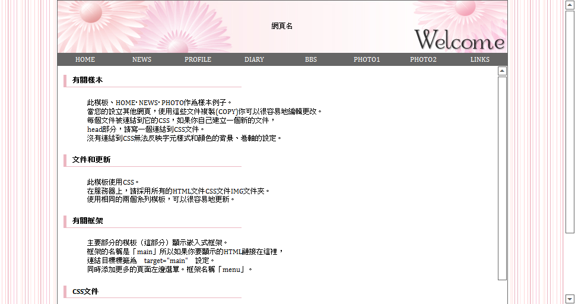Click the inner frame scroll-up arrow
Image resolution: width=575 pixels, height=304 pixels.
502,71
